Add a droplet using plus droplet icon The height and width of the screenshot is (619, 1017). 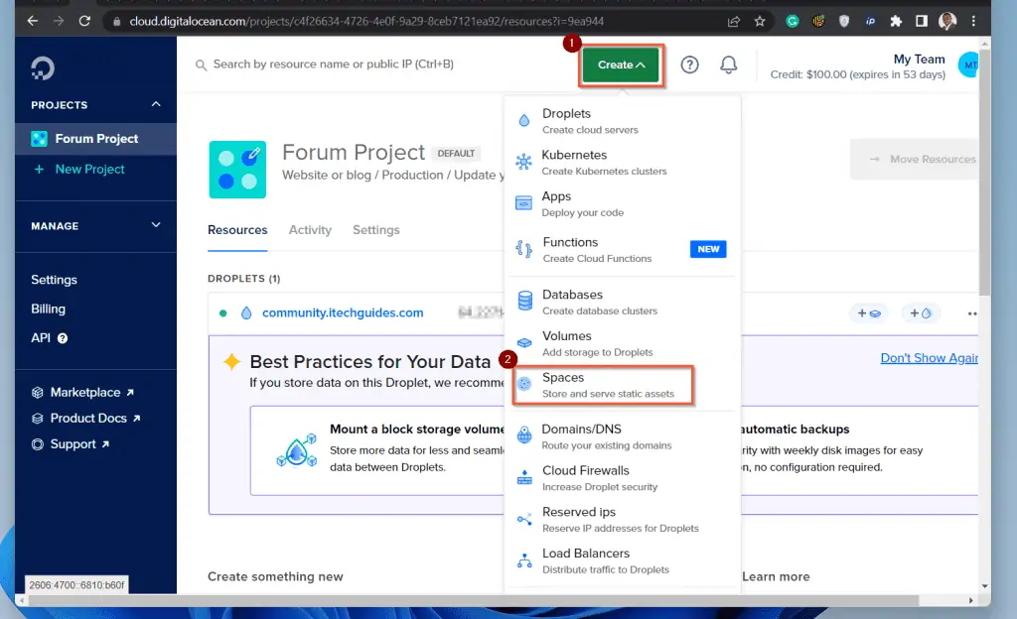[x=921, y=313]
